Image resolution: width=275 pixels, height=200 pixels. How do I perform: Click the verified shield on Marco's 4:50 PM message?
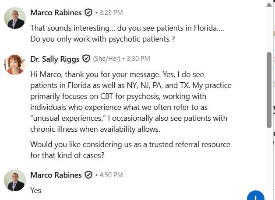[88, 175]
